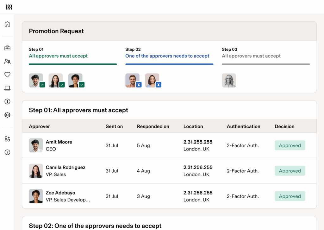324x230 pixels.
Task: Open the laptop Devices icon in sidebar
Action: tap(7, 88)
